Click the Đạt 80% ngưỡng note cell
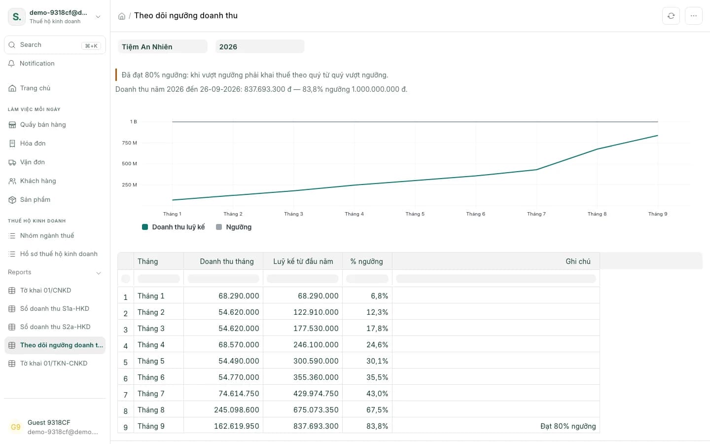 [496, 426]
